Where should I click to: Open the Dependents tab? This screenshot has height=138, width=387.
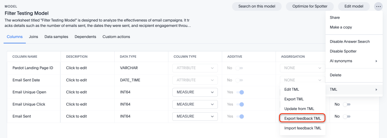(85, 37)
